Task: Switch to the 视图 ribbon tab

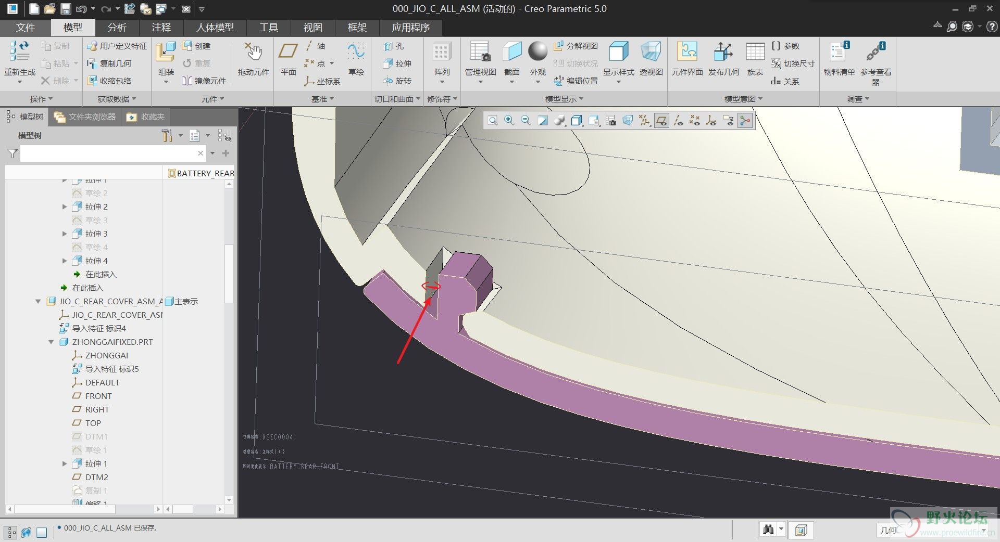Action: pos(312,28)
